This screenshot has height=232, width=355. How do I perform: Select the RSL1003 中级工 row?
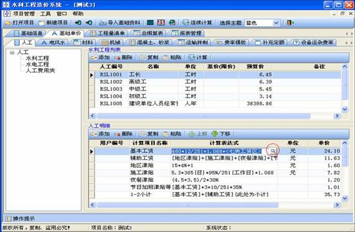(x=215, y=89)
